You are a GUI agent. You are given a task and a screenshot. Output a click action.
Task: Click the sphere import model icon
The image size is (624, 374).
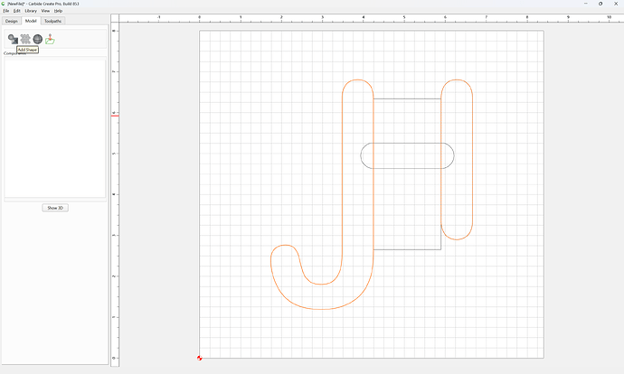[x=38, y=39]
